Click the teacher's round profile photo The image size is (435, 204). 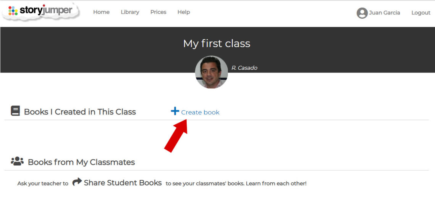(211, 72)
